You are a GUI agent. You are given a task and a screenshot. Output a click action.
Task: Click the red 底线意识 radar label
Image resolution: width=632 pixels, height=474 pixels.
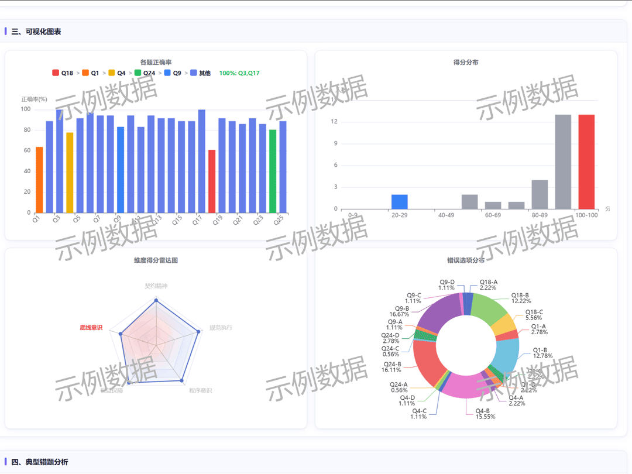tap(91, 328)
